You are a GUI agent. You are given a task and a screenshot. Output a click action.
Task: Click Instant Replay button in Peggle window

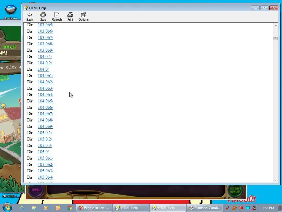[x=235, y=190]
